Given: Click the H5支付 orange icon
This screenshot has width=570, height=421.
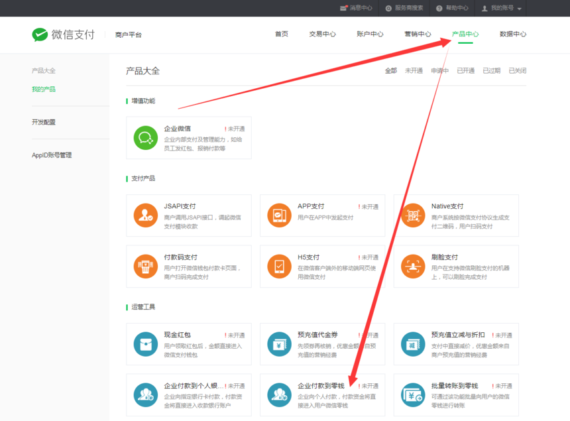Looking at the screenshot, I should [279, 267].
